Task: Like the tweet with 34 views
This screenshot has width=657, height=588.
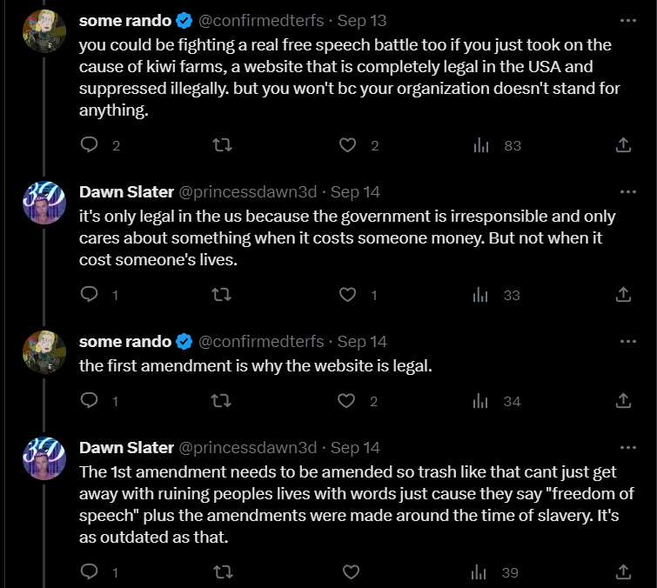Action: pyautogui.click(x=346, y=400)
